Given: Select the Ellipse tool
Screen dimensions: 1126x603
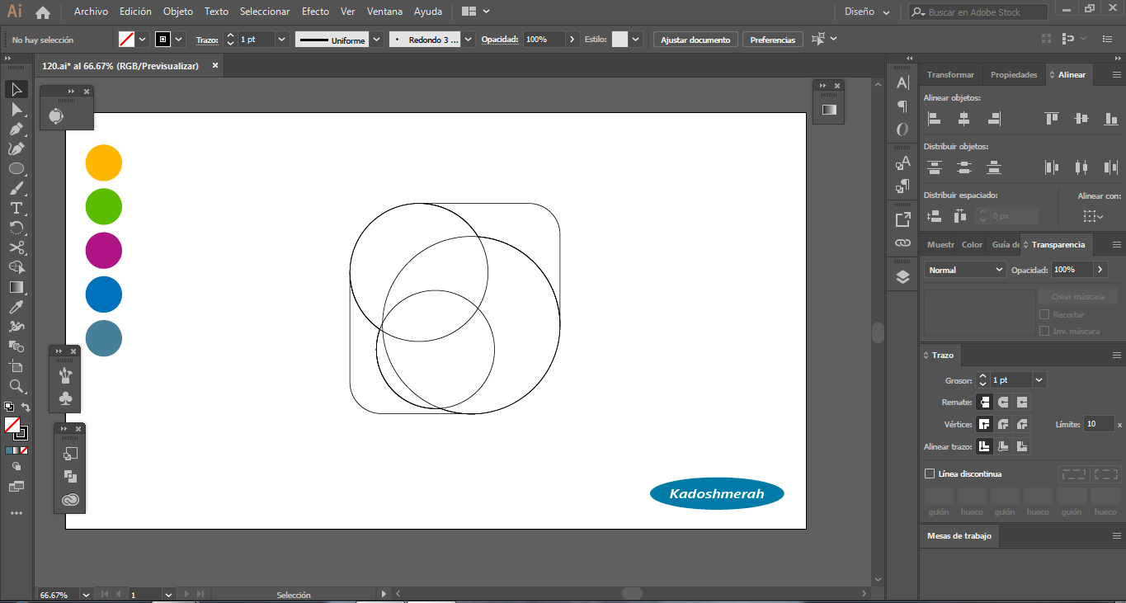Looking at the screenshot, I should click(16, 168).
